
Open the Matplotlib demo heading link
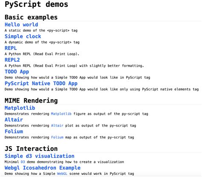point(20,108)
